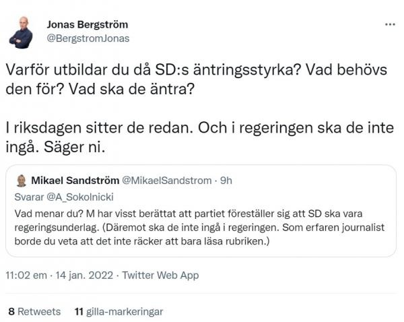This screenshot has height=322, width=404.
Task: Click the Svarar reply label
Action: click(29, 197)
